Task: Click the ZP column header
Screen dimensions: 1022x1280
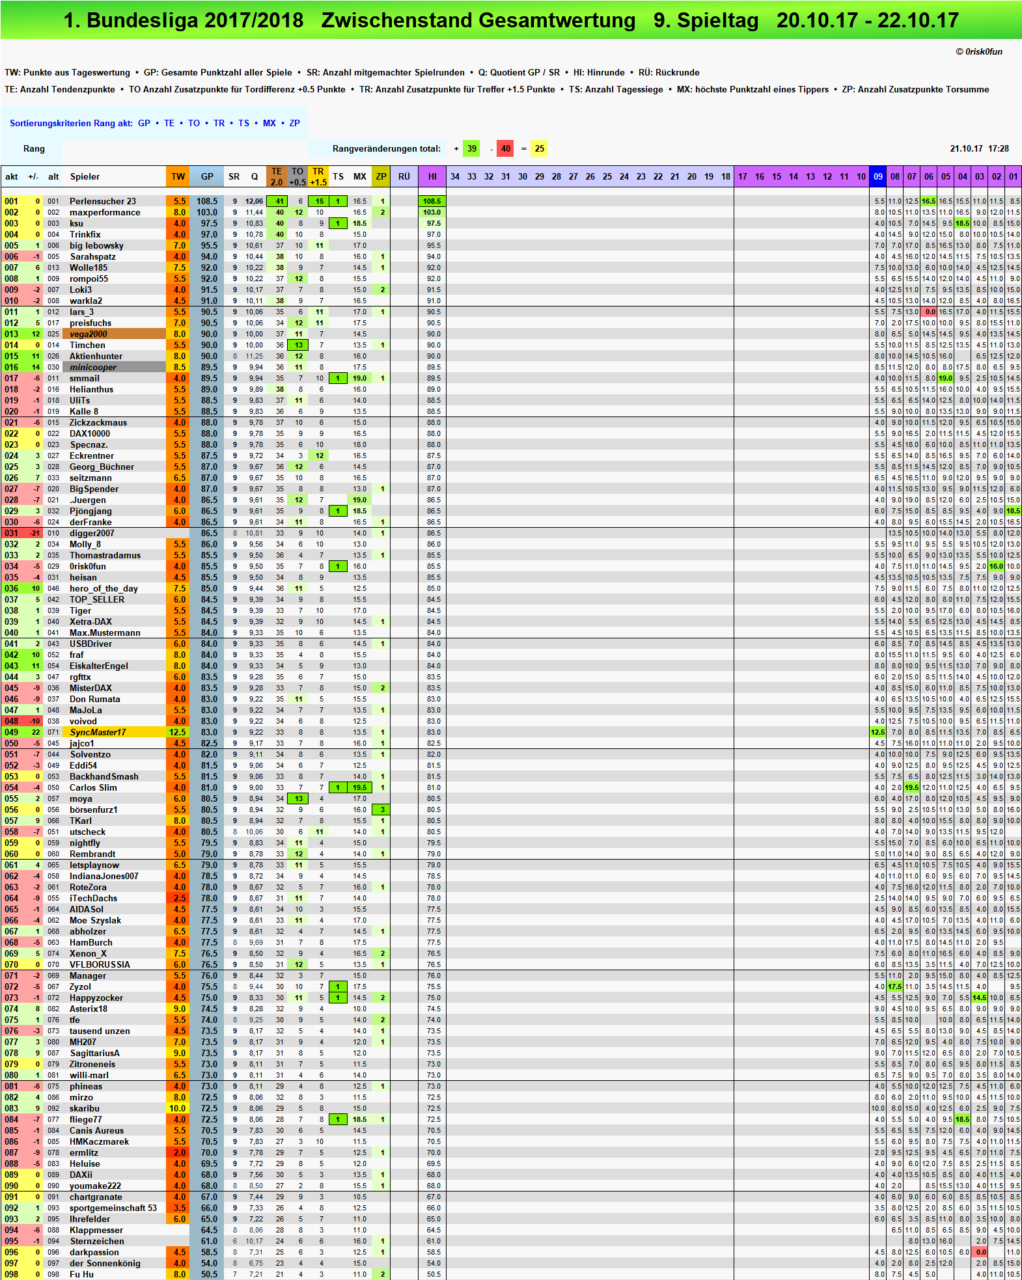Action: [381, 176]
